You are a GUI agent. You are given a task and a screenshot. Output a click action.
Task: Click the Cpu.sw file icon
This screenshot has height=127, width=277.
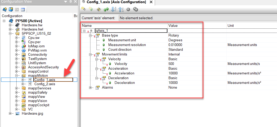pyautogui.click(x=23, y=38)
